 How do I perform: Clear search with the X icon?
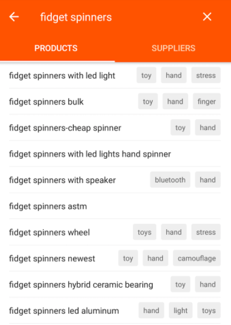coord(207,17)
